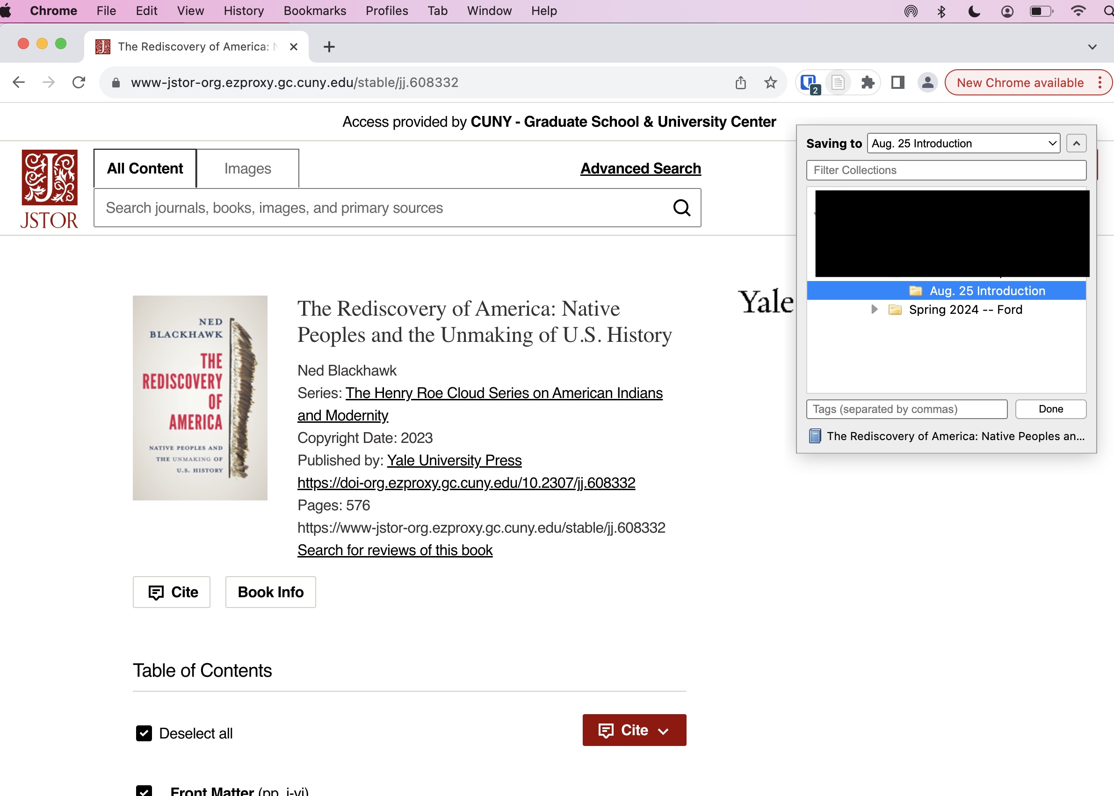Click the JSTOR search magnifier icon

(x=681, y=208)
